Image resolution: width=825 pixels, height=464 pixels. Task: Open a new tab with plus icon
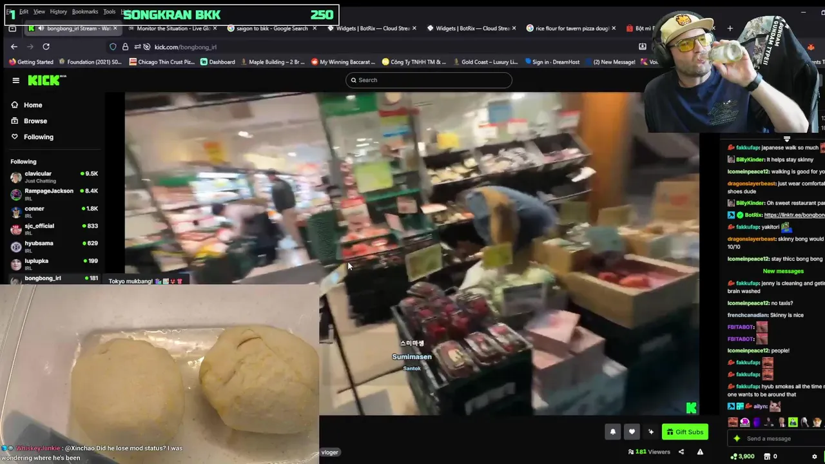(730, 28)
